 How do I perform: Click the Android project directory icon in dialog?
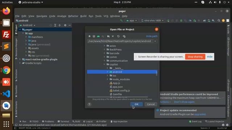[x=98, y=36]
